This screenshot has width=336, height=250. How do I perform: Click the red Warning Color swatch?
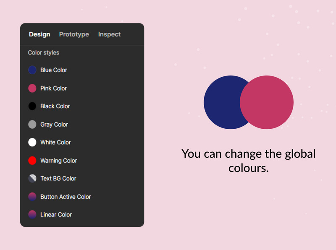pyautogui.click(x=32, y=160)
